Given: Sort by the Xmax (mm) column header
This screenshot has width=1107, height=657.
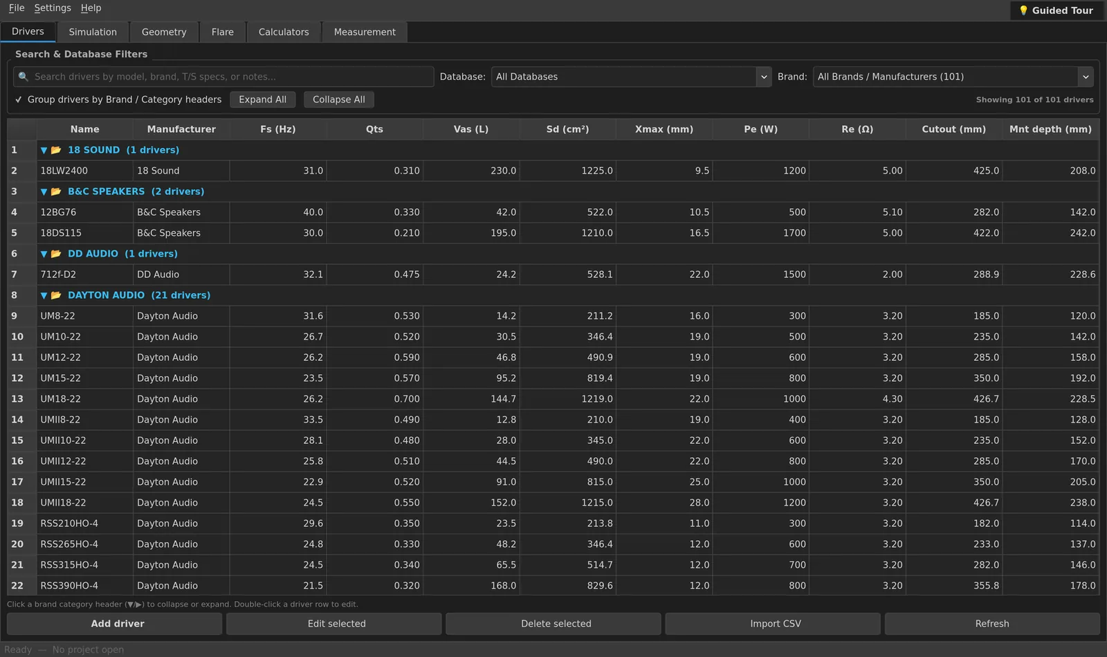Looking at the screenshot, I should (664, 129).
